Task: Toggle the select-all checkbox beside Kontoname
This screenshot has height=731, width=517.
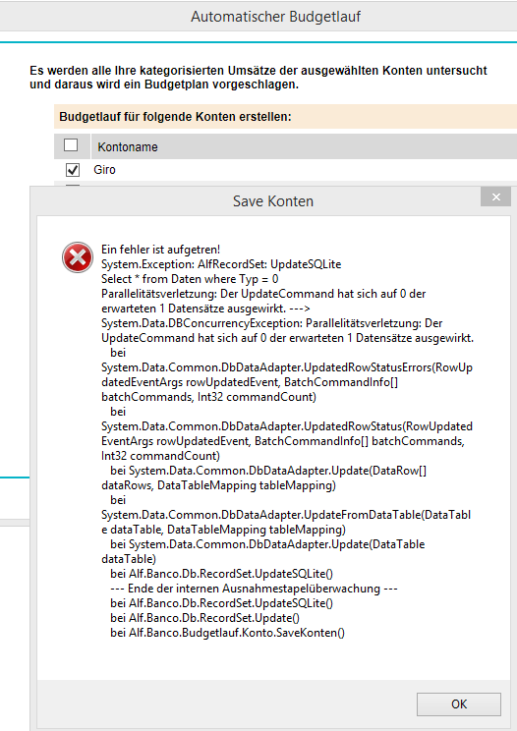Action: point(71,145)
